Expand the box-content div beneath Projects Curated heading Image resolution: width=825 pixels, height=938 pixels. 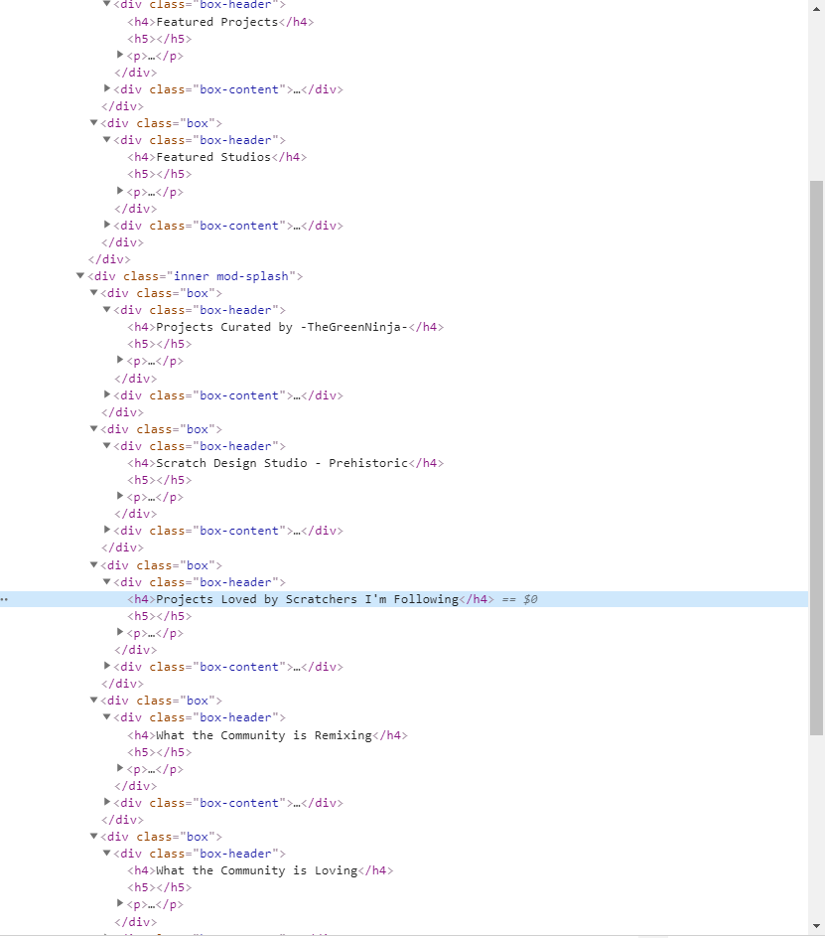tap(106, 394)
